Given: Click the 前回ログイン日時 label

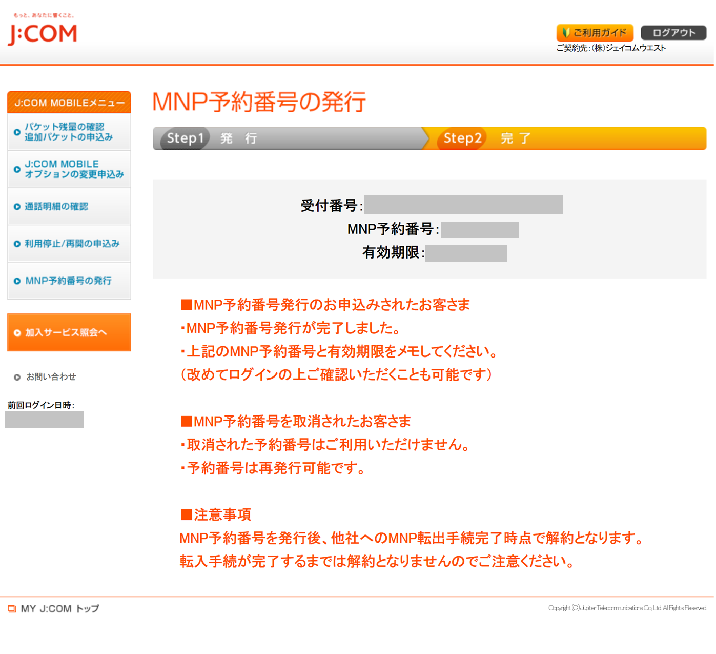Looking at the screenshot, I should click(41, 405).
